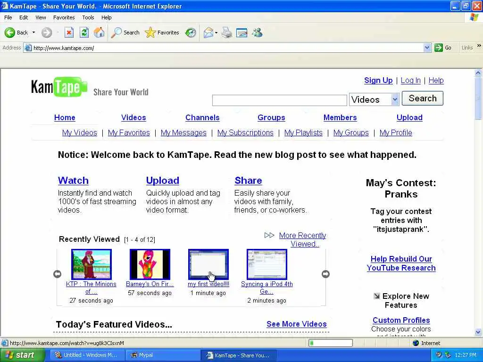
Task: Click inside the KamTape search text field
Action: click(x=279, y=100)
